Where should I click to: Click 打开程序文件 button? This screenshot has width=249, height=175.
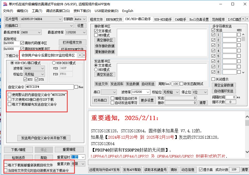click(72, 42)
